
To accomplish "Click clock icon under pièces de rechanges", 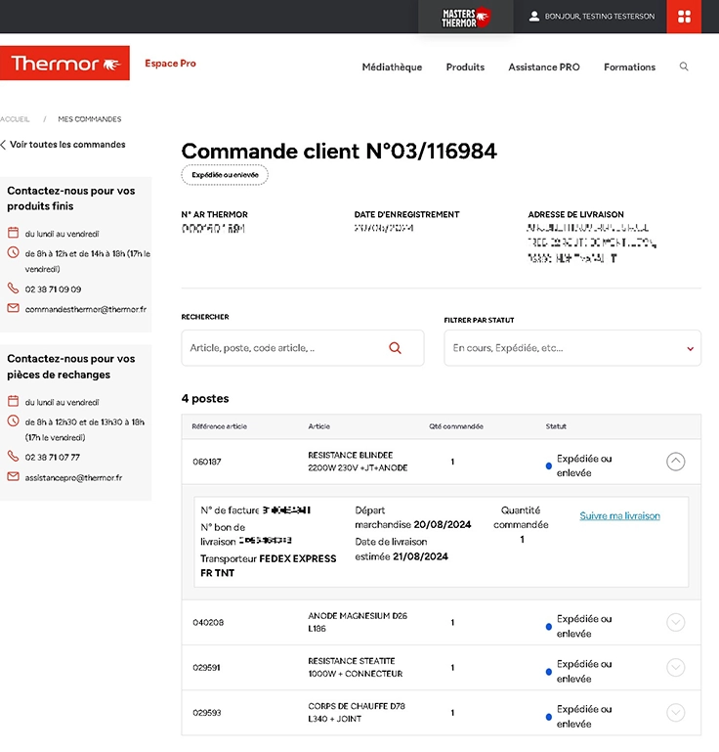I will tap(13, 420).
